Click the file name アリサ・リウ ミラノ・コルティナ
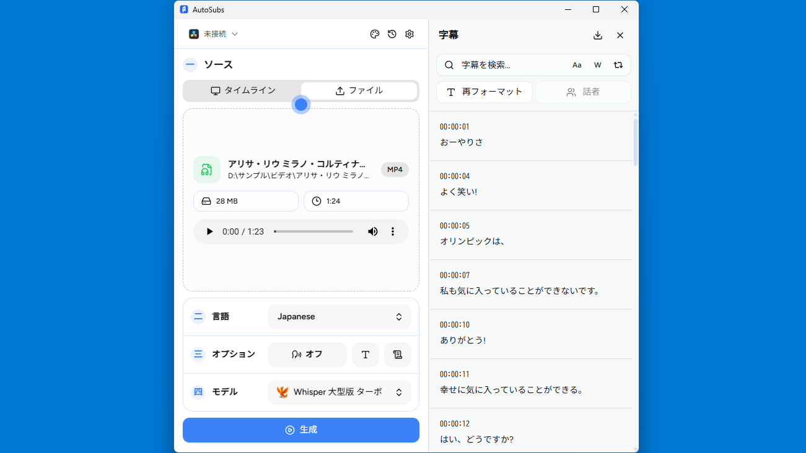Viewport: 806px width, 453px height. pos(297,164)
